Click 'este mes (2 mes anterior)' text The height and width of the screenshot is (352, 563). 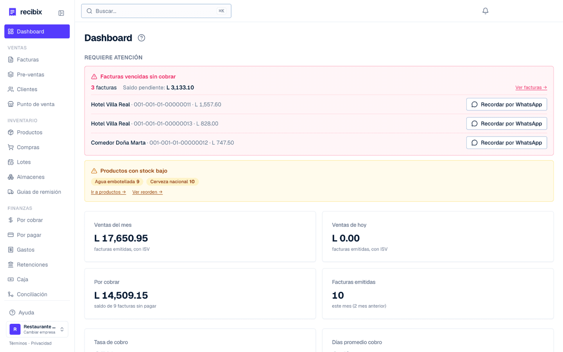(359, 306)
